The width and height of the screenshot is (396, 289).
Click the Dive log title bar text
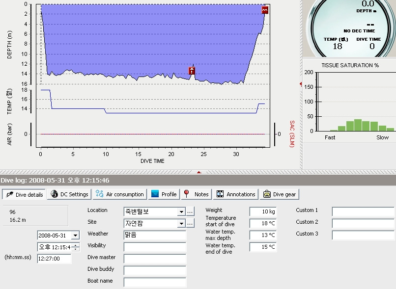click(x=55, y=180)
